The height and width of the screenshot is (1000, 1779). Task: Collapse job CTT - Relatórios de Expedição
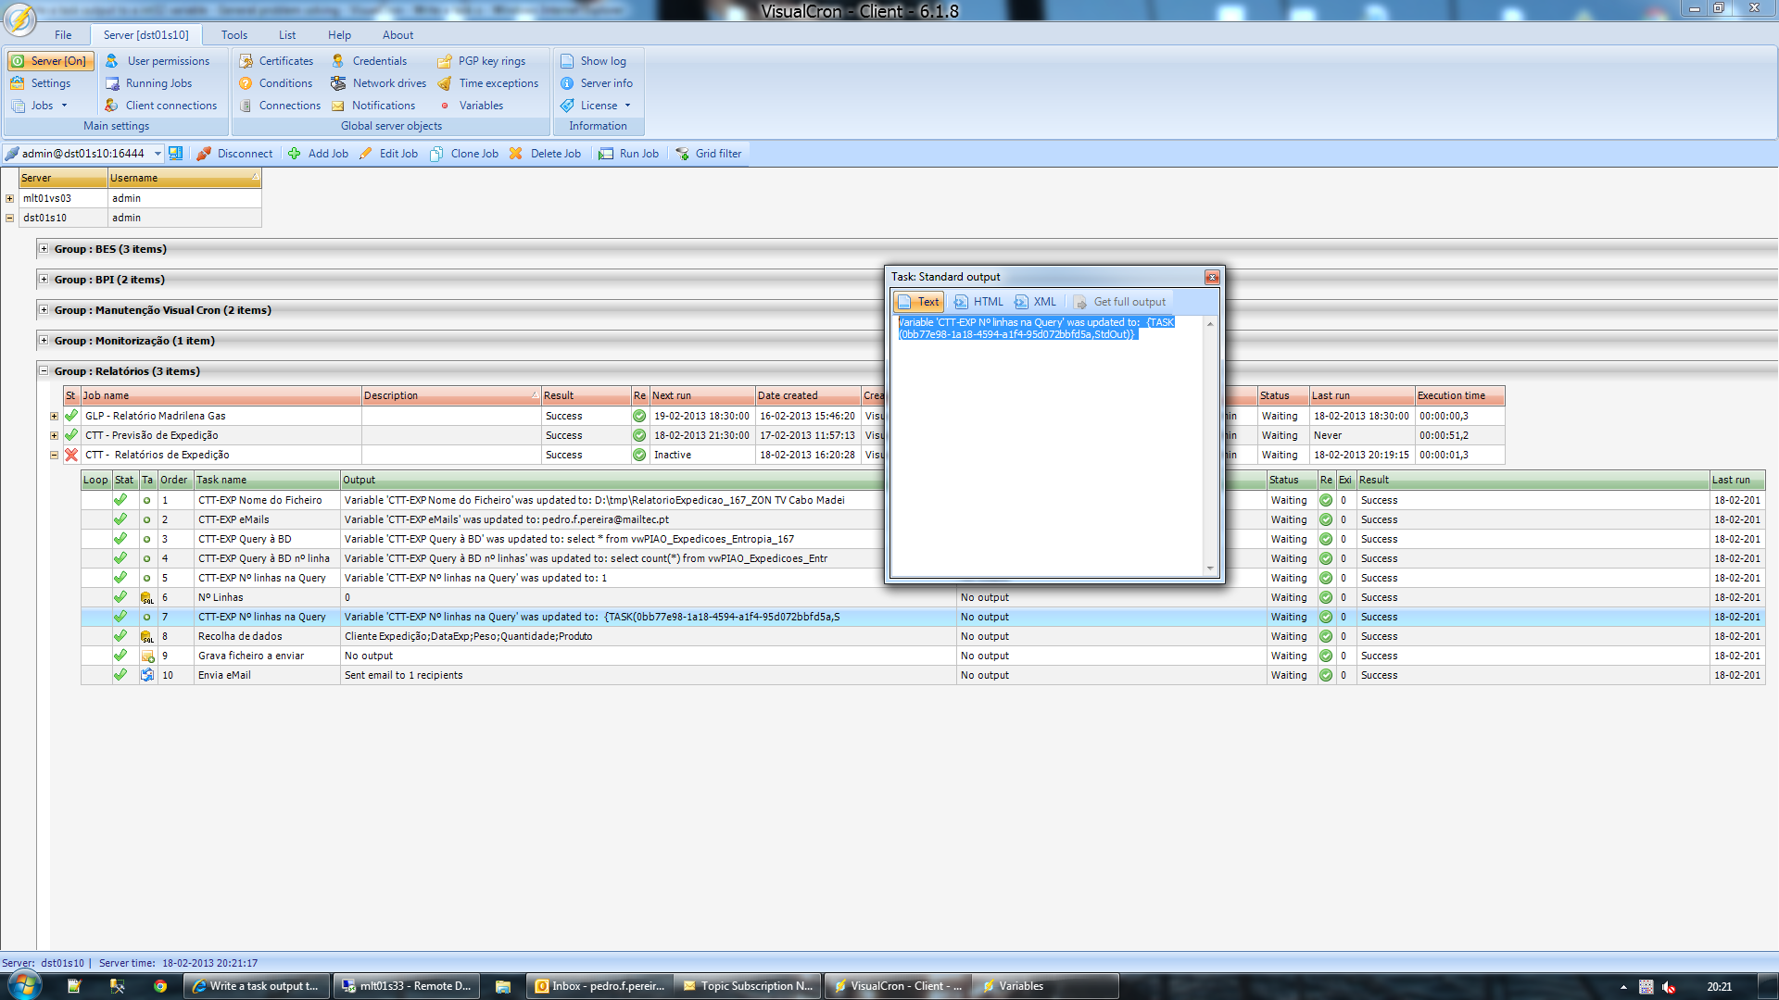point(54,455)
